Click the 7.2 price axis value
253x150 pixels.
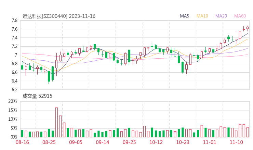14,46
